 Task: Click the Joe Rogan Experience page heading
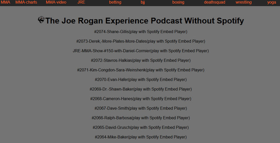(145, 21)
